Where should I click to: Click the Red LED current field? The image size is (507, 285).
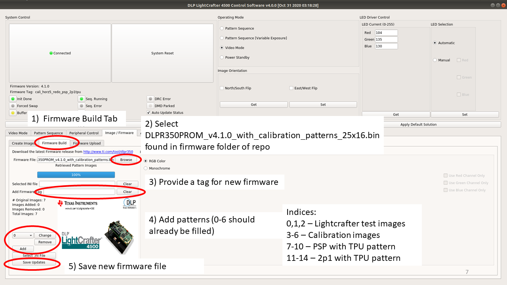(x=386, y=32)
